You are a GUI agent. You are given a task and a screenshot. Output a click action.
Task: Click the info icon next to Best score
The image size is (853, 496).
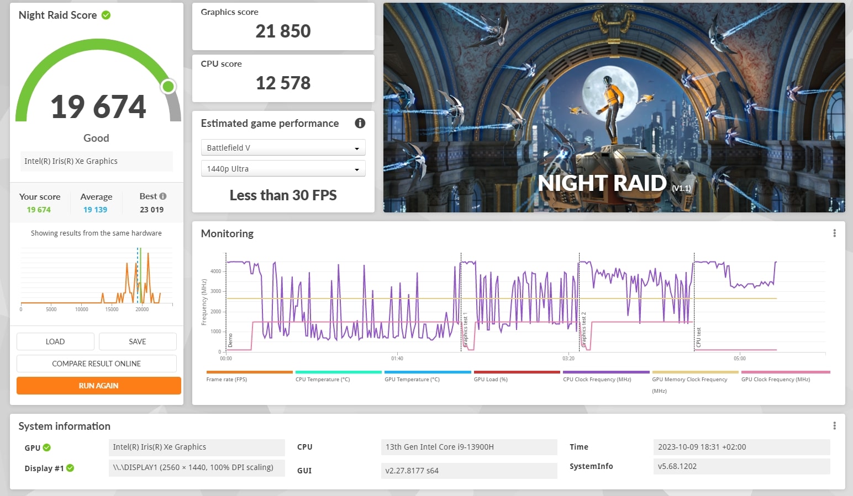coord(163,196)
